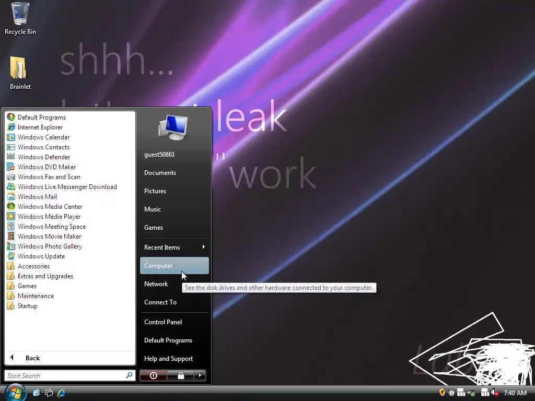Expand the Recent Items submenu
The width and height of the screenshot is (535, 401).
174,247
